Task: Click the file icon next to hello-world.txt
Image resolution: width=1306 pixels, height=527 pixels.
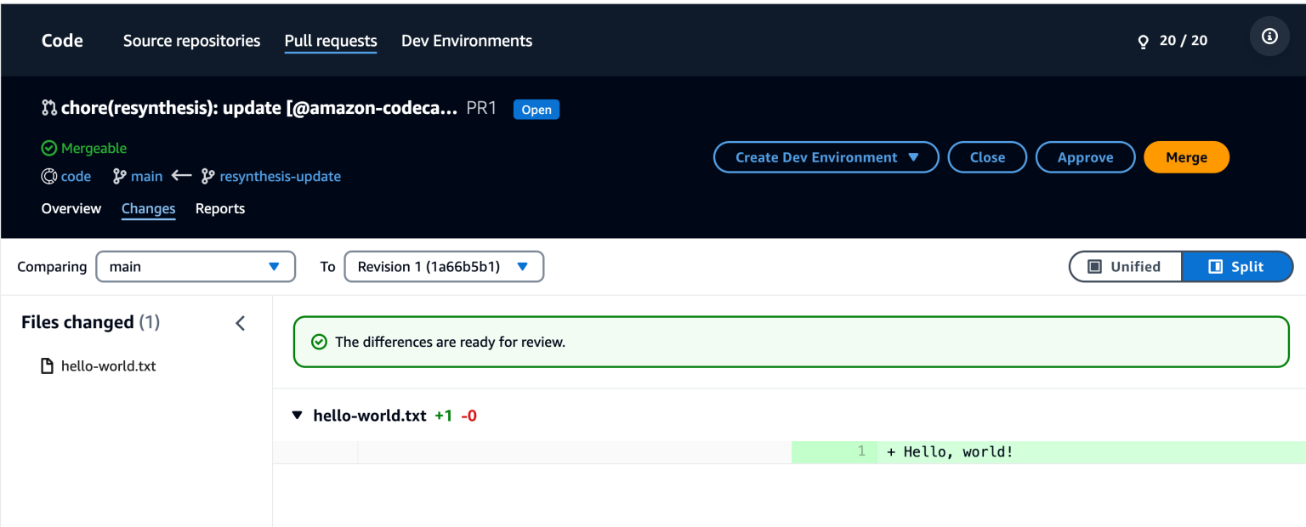Action: (47, 365)
